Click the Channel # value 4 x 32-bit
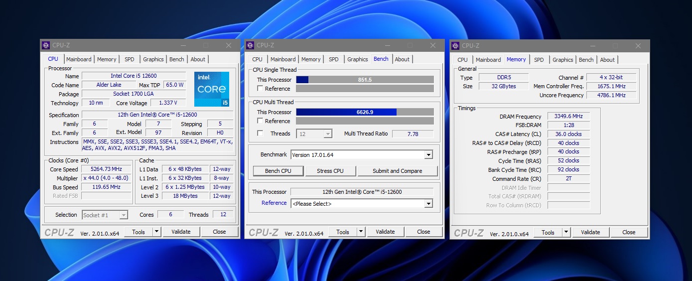 [x=611, y=77]
